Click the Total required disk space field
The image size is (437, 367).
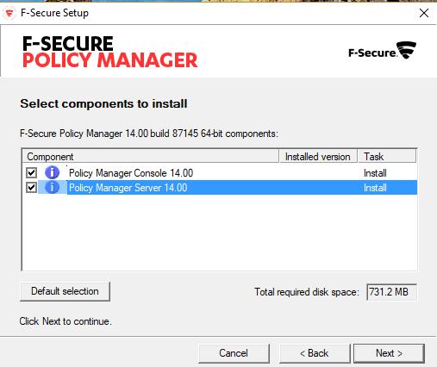pyautogui.click(x=391, y=292)
